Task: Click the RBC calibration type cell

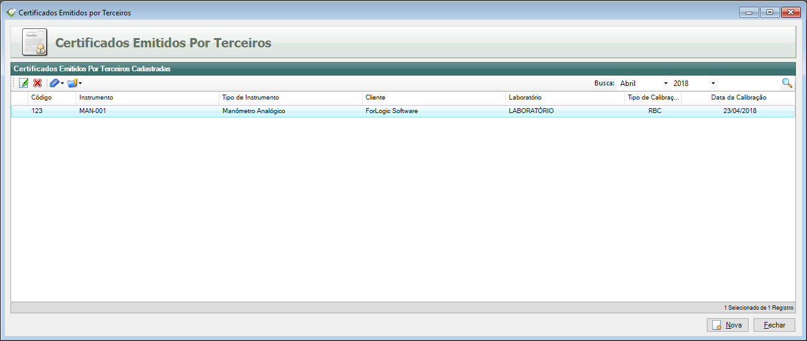Action: click(x=653, y=111)
